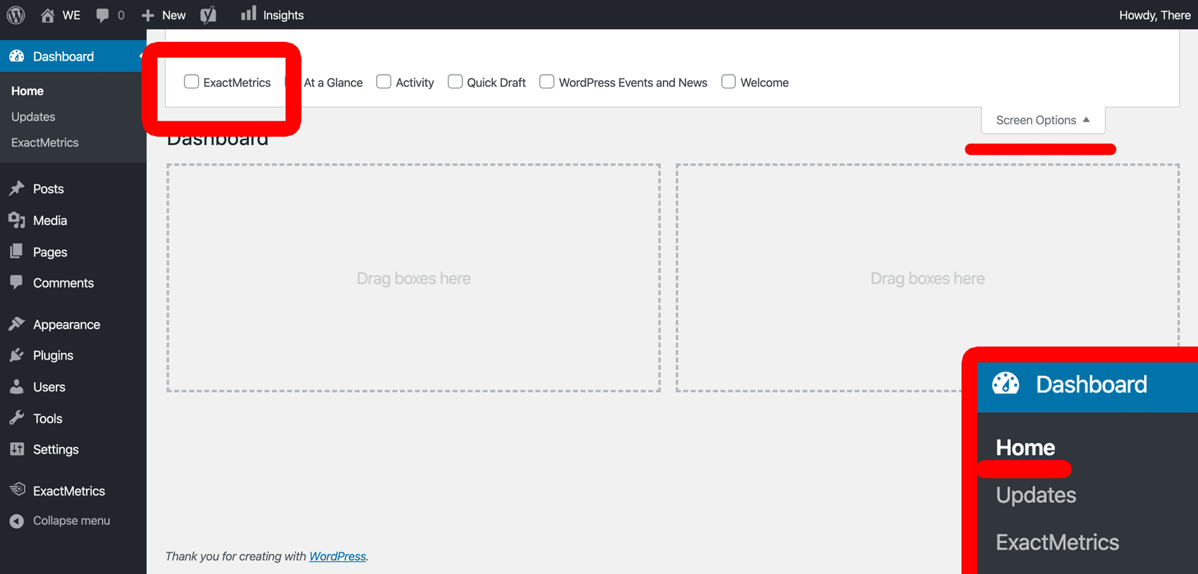Click the At a Glance label
Viewport: 1198px width, 574px height.
tap(333, 83)
